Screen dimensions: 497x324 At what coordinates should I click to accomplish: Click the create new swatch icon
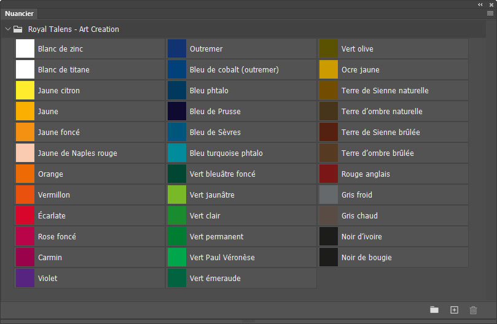[x=454, y=310]
